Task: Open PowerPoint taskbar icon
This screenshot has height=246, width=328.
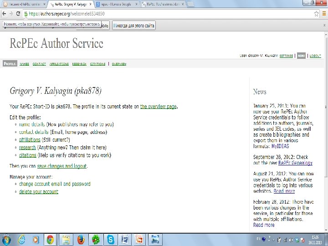Action: pos(139,240)
